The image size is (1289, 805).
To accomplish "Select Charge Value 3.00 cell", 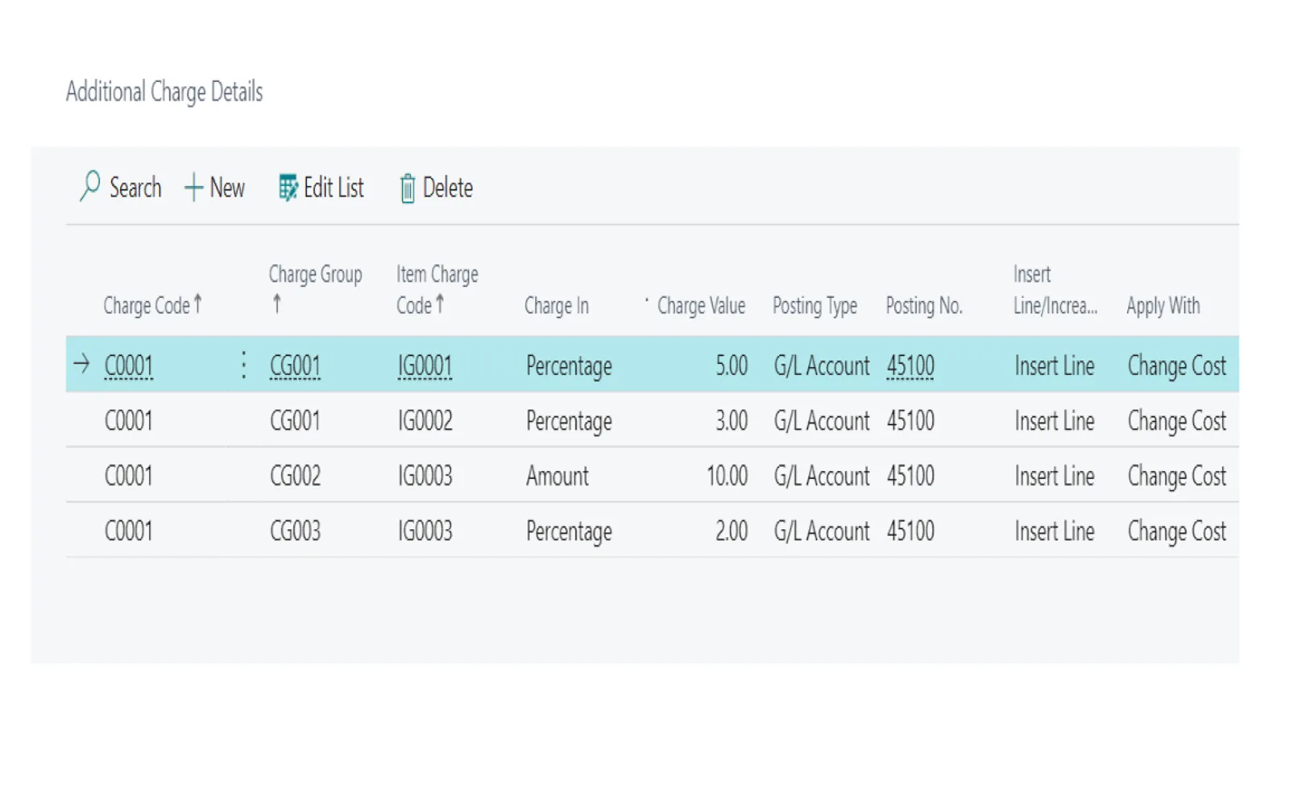I will click(732, 420).
